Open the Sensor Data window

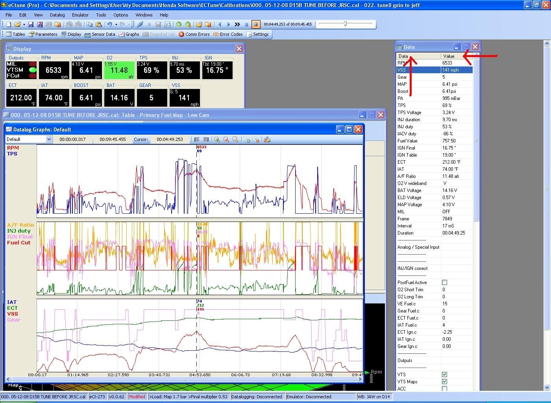[x=100, y=34]
